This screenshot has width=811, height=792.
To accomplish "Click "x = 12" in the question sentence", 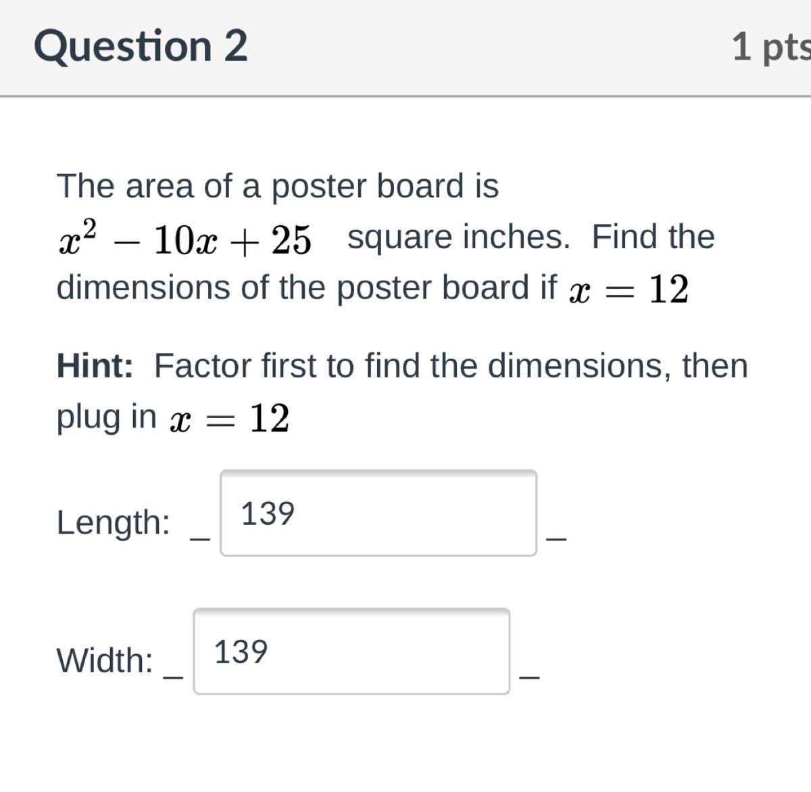I will pyautogui.click(x=629, y=289).
